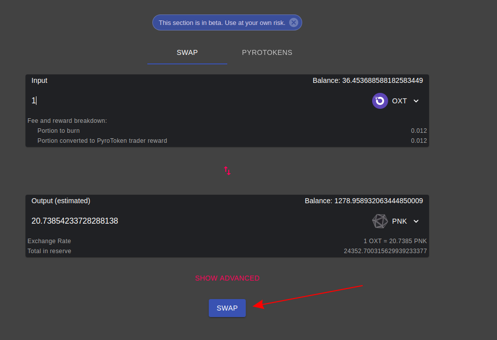
Task: Expand SHOW ADVANCED options
Action: [227, 278]
